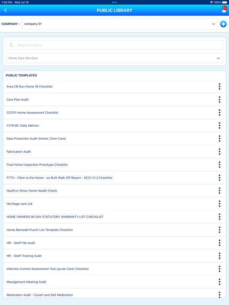
Task: Open Data Protection Audit (Home / Dom Care)
Action: point(36,139)
